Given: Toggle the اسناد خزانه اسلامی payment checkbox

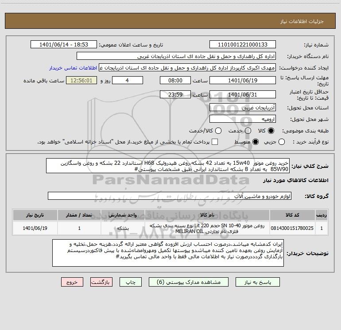Looking at the screenshot, I should point(215,142).
